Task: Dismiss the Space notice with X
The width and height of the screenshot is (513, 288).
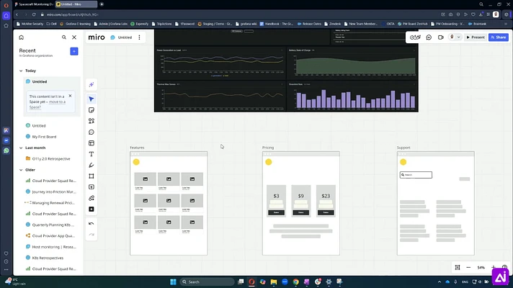Action: (70, 96)
